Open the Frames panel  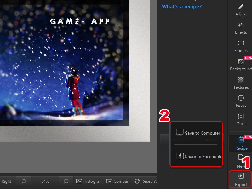point(241,47)
